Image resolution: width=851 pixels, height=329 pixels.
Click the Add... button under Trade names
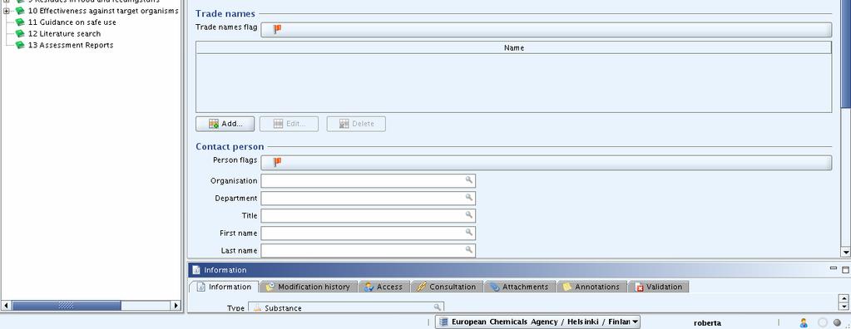pyautogui.click(x=225, y=124)
